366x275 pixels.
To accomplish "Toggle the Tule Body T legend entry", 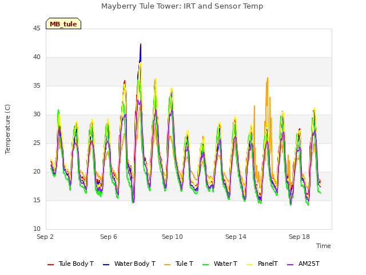I will (70, 264).
